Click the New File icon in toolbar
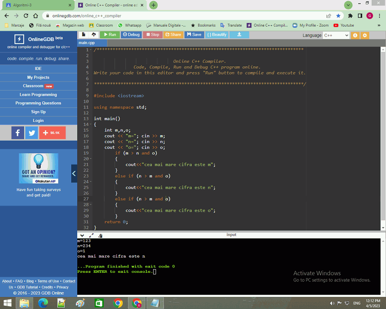Image resolution: width=386 pixels, height=309 pixels. pyautogui.click(x=84, y=35)
